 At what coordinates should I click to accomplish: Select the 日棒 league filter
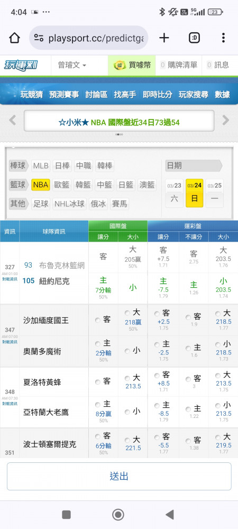(62, 166)
